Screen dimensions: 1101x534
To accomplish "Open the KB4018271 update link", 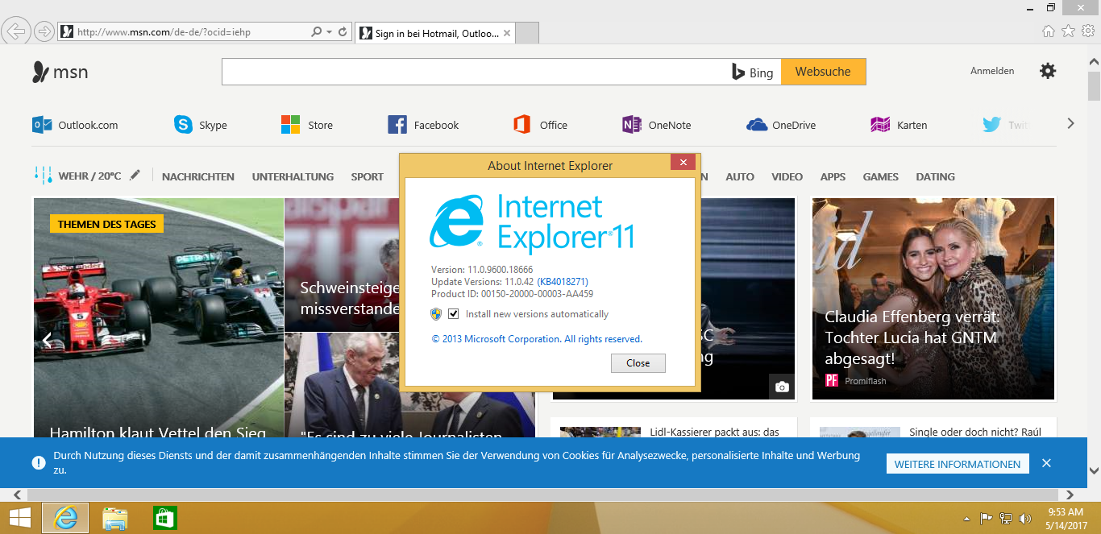I will (563, 282).
